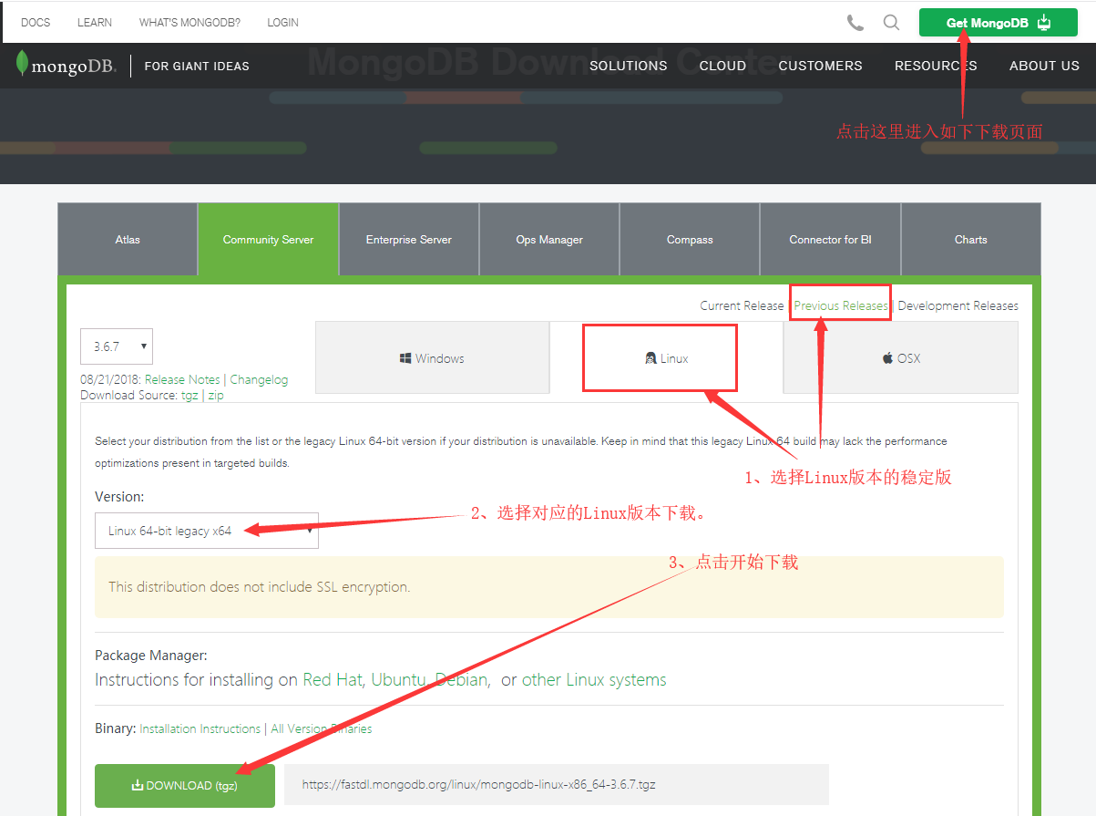Viewport: 1096px width, 816px height.
Task: Open the DOCS link in top bar
Action: [x=36, y=23]
